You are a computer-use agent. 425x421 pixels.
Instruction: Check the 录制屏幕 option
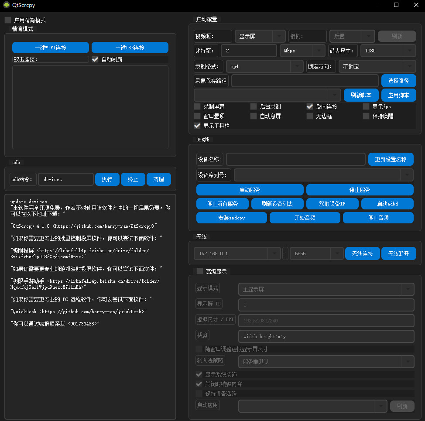point(197,106)
